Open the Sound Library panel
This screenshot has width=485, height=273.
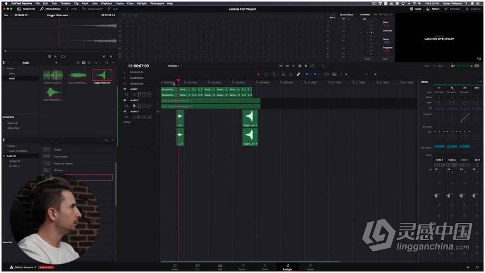92,9
